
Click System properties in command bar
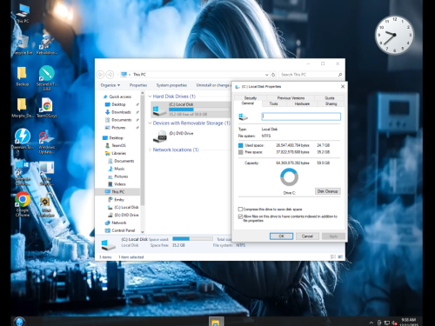(171, 85)
